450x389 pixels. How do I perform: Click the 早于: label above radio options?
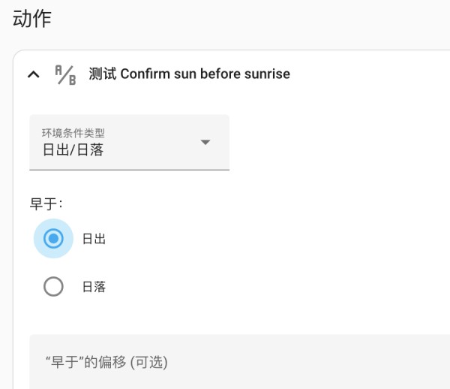coord(46,204)
